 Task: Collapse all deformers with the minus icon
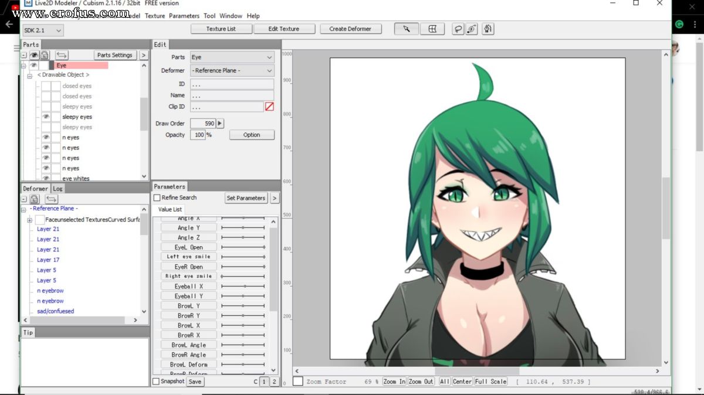click(24, 199)
